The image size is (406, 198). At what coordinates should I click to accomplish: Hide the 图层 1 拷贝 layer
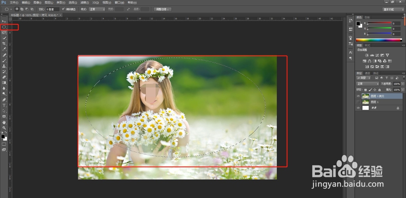(x=358, y=96)
